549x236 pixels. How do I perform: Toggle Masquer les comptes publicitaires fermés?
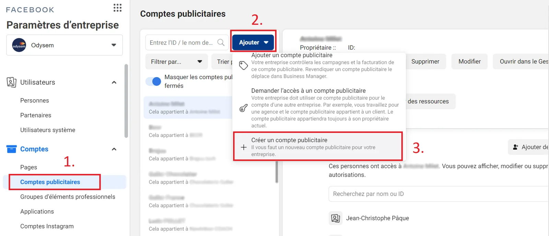(153, 82)
